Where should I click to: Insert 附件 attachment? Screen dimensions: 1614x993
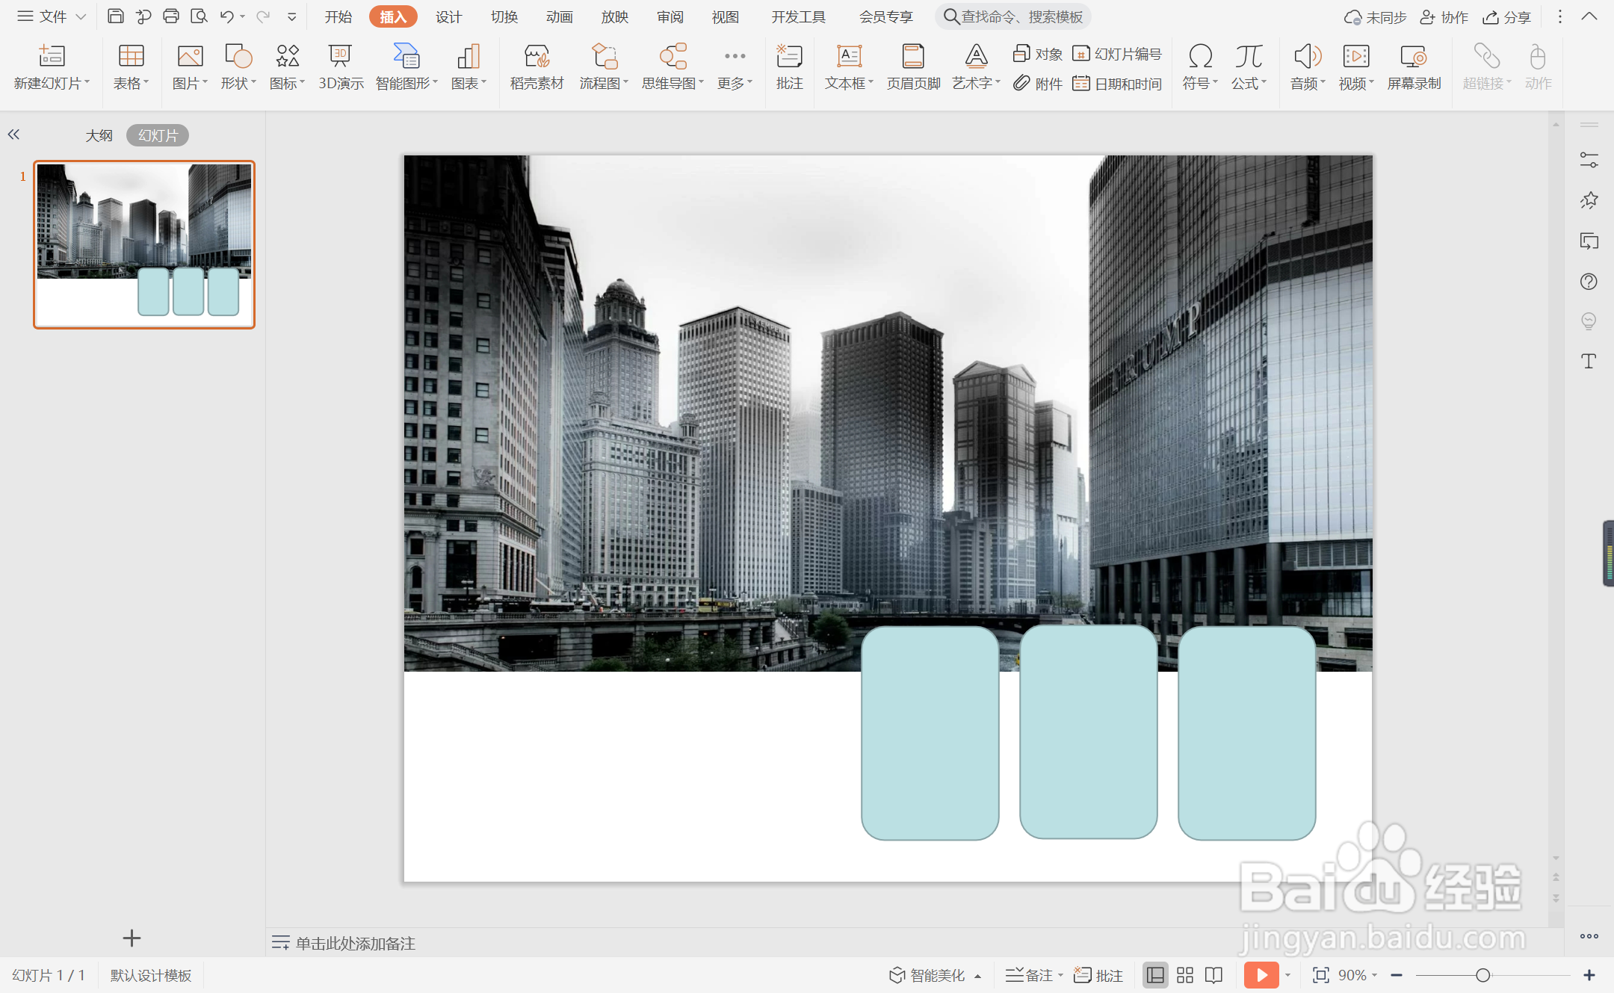click(1037, 84)
